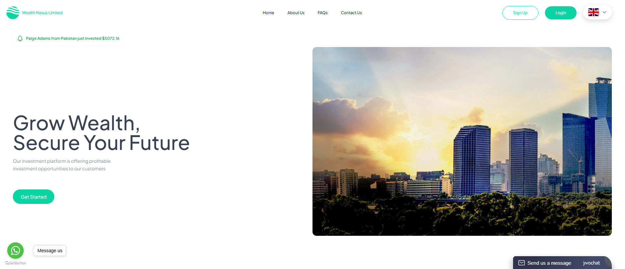Click the city skyline hero image
Viewport: 625px width, 269px height.
click(x=462, y=141)
